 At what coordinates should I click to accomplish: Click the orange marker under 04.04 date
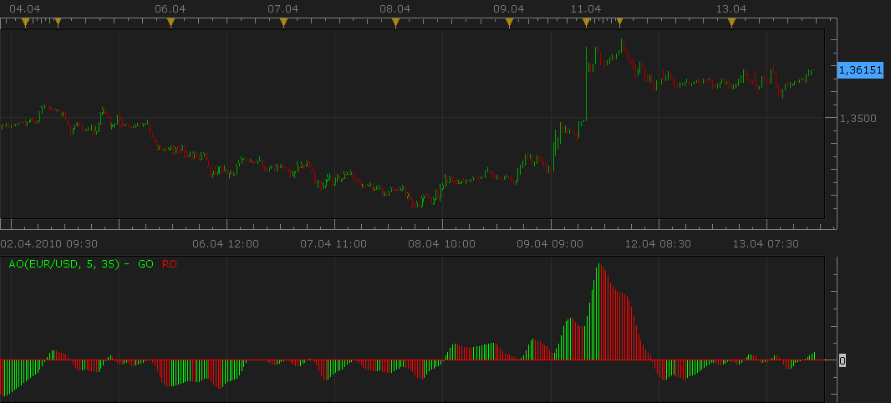coord(25,23)
